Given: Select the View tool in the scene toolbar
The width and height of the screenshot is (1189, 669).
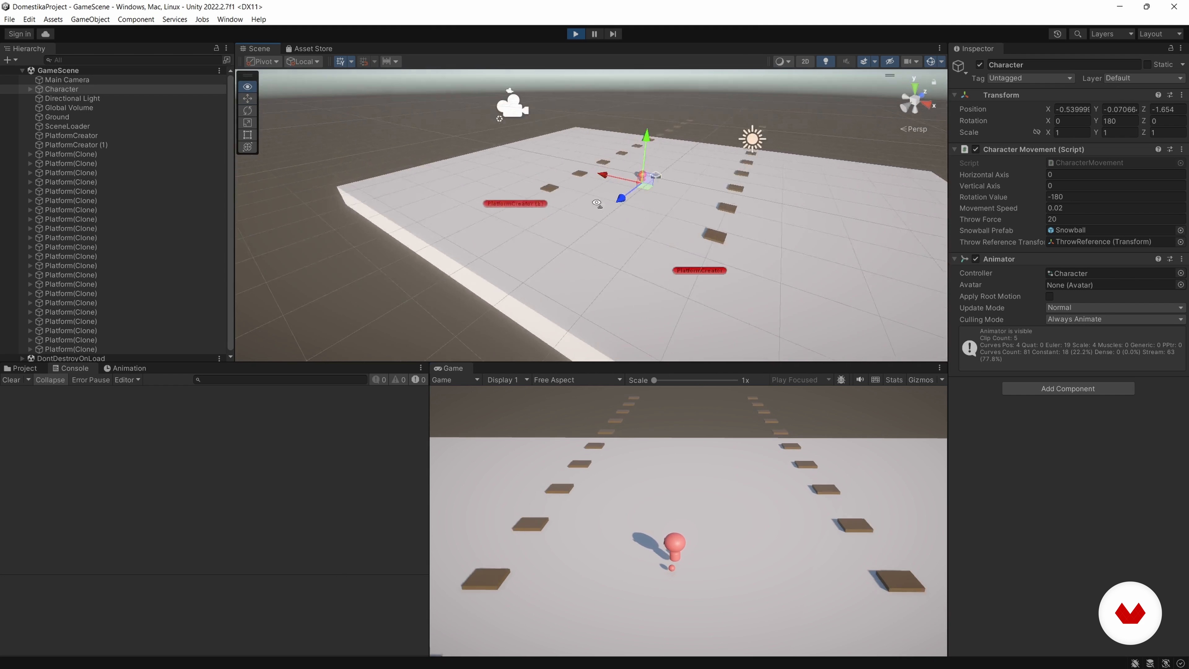Looking at the screenshot, I should (247, 87).
